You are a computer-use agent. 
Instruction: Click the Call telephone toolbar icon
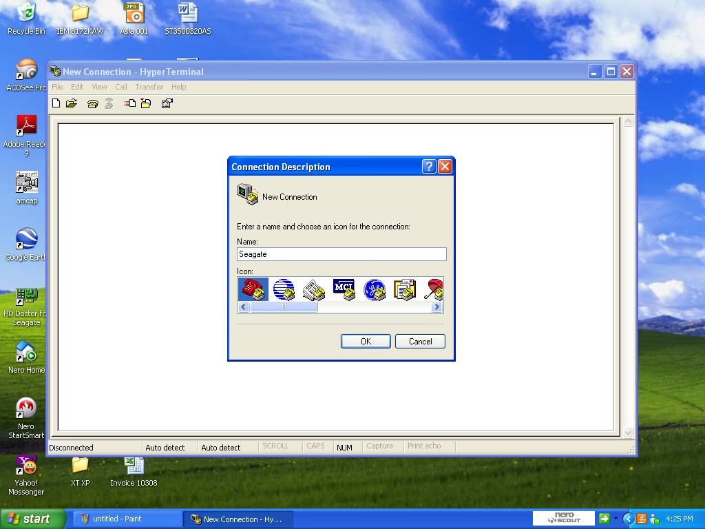tap(93, 104)
